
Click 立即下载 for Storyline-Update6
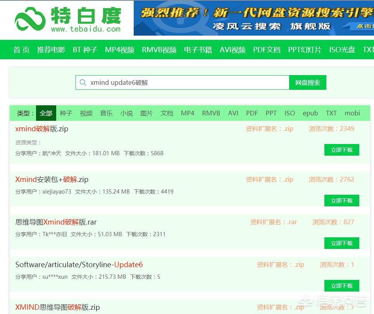[x=341, y=286]
